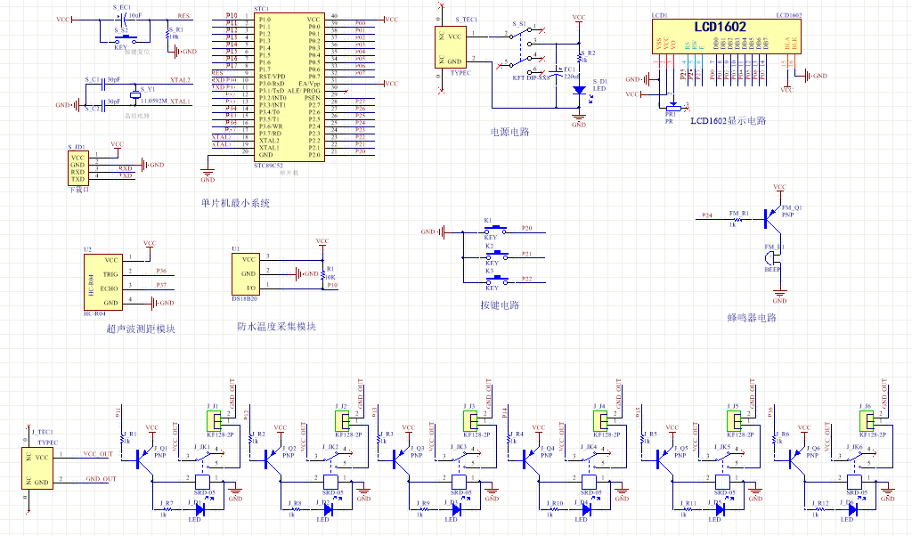Select the 蜂鸣器电路 caption text

coord(751,317)
